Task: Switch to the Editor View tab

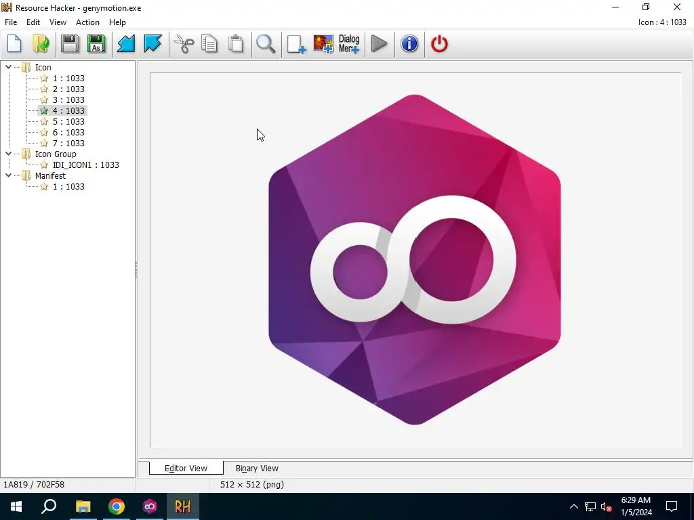Action: pyautogui.click(x=186, y=469)
